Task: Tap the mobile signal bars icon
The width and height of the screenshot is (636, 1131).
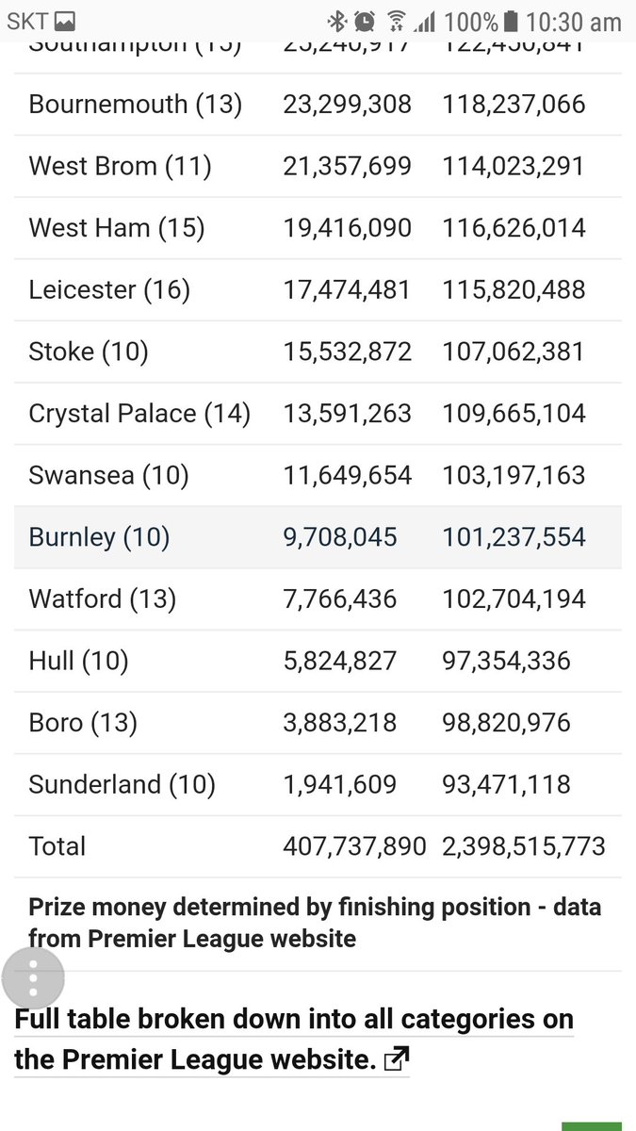Action: pos(425,21)
